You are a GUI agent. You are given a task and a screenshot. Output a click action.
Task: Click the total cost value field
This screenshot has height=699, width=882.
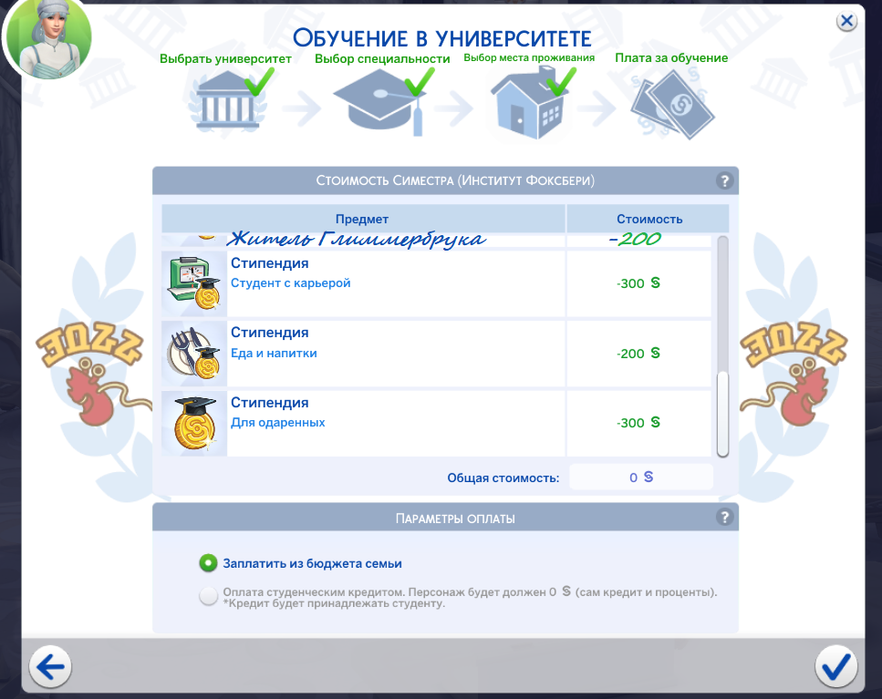[641, 477]
